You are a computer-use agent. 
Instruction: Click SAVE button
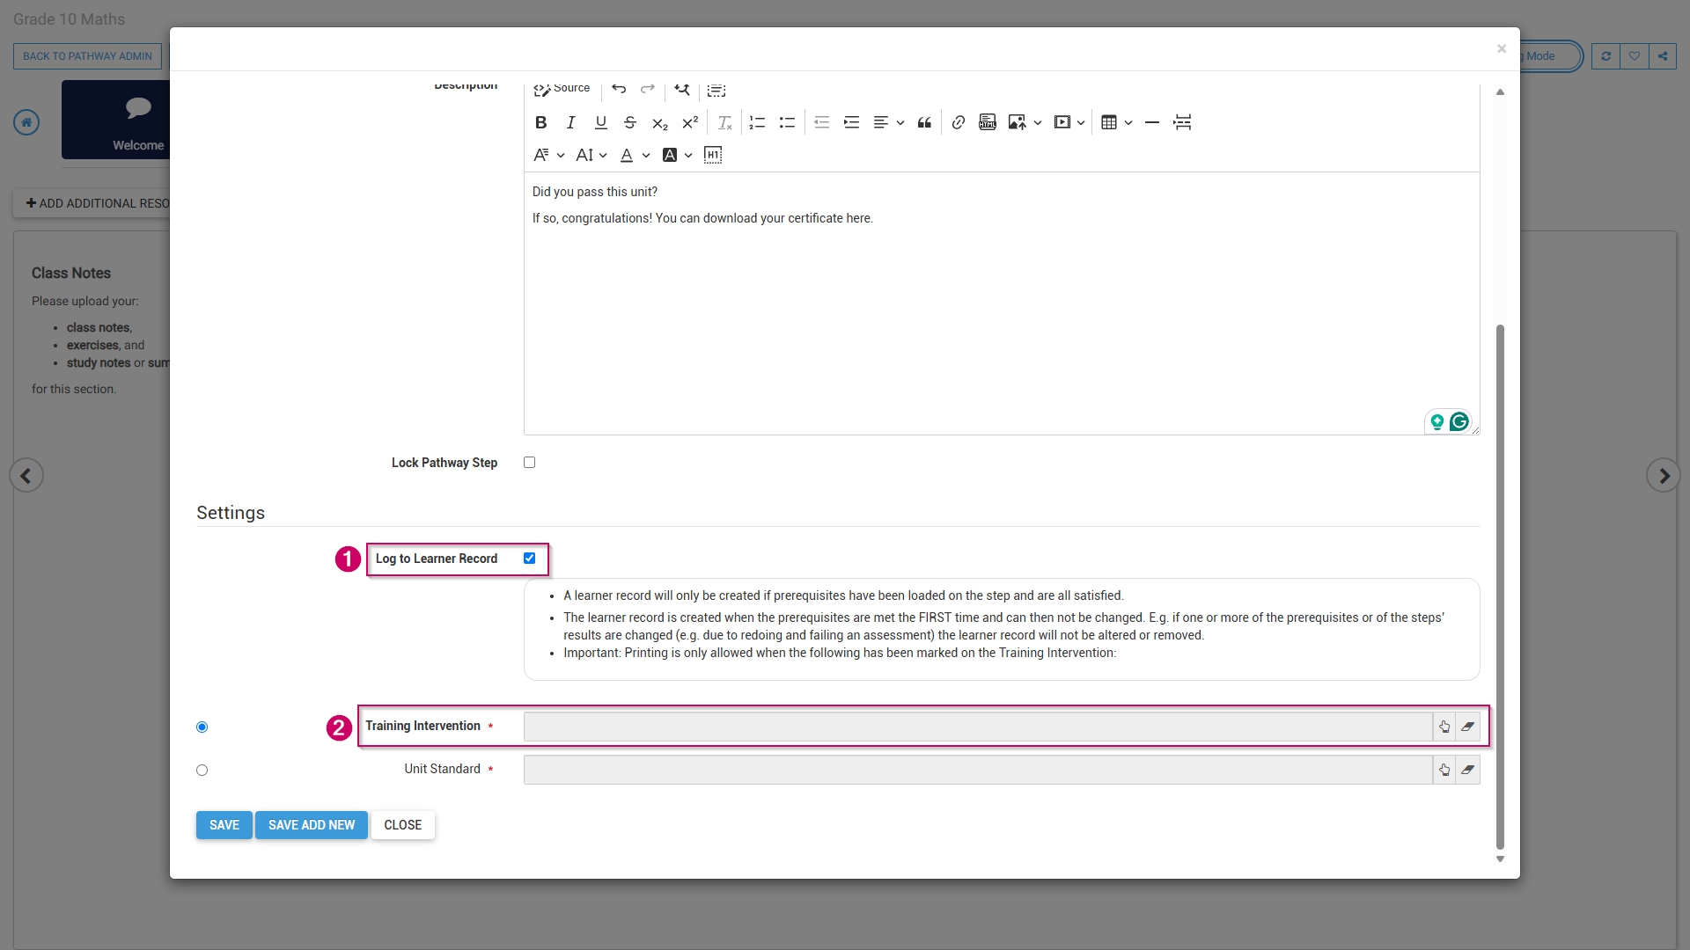(224, 825)
